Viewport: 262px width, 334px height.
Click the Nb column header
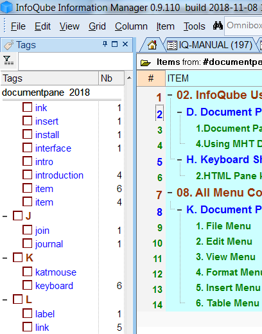point(111,78)
